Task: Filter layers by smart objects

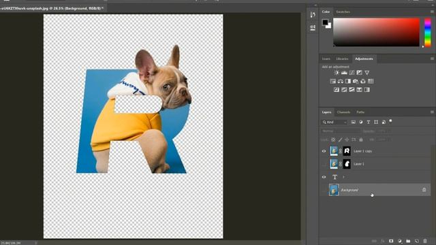Action: [384, 122]
